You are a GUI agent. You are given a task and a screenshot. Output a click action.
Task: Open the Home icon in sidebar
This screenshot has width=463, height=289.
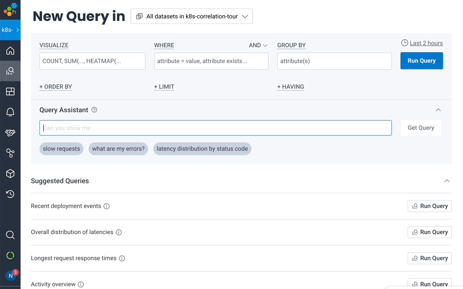click(x=10, y=51)
